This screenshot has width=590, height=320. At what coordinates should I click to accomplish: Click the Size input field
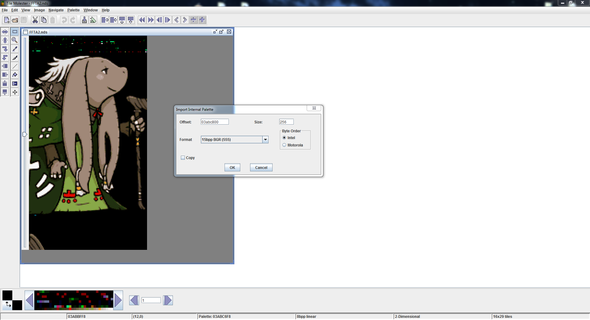(x=286, y=122)
